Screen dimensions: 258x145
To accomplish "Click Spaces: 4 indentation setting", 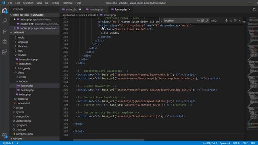I will pos(225,143).
